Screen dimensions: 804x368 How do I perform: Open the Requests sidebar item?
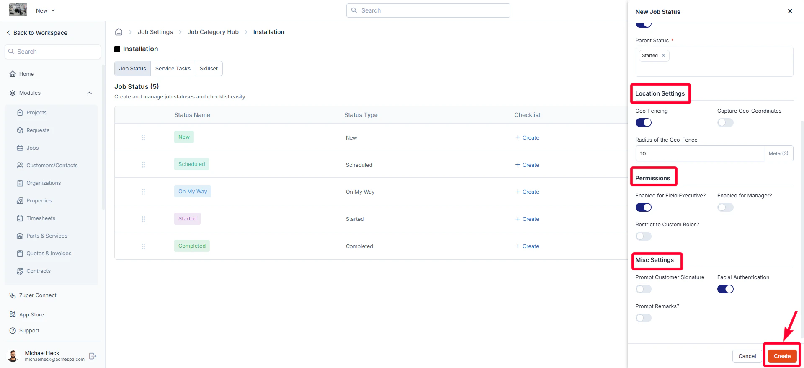38,130
